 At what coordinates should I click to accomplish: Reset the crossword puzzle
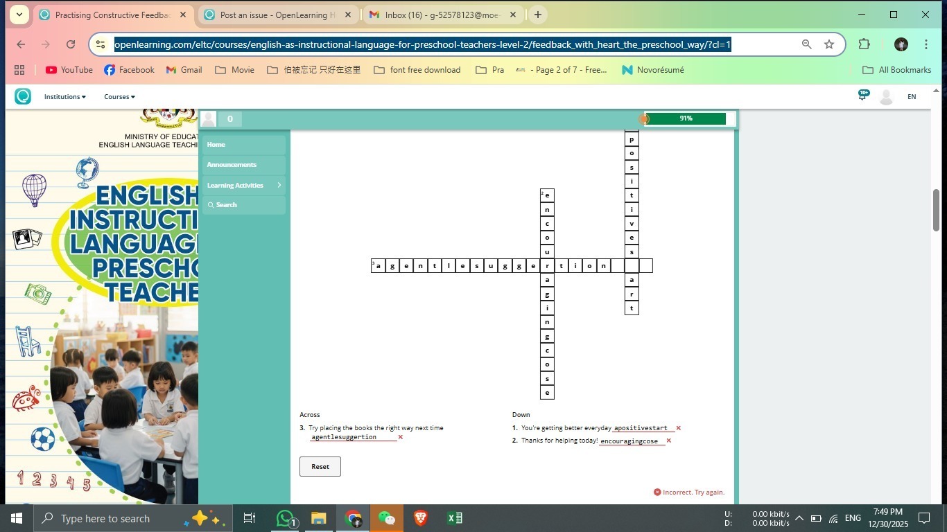pos(320,467)
